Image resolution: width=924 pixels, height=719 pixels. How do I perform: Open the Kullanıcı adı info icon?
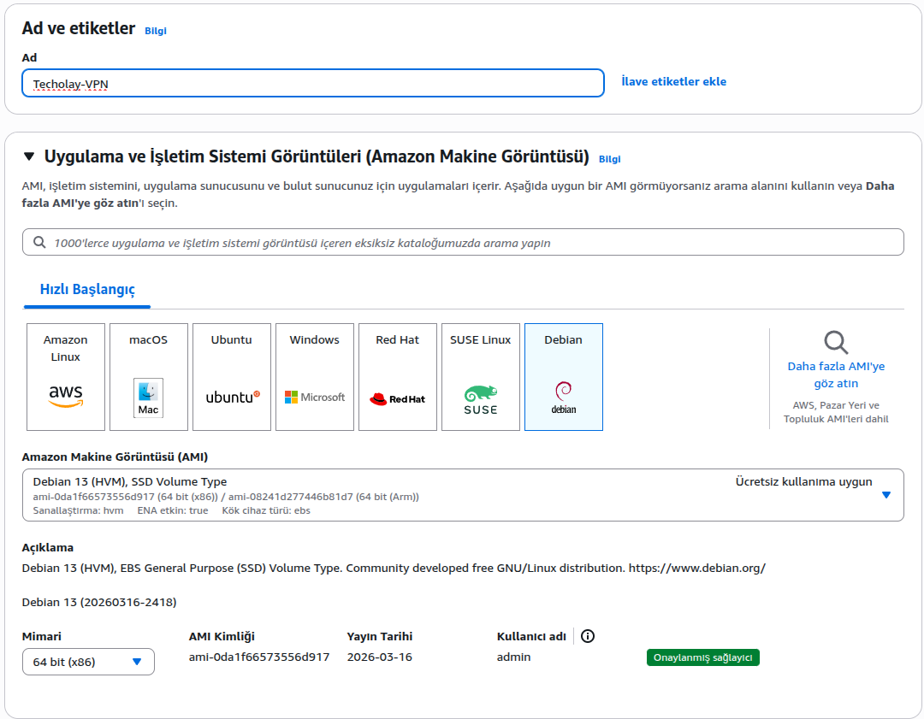coord(588,636)
